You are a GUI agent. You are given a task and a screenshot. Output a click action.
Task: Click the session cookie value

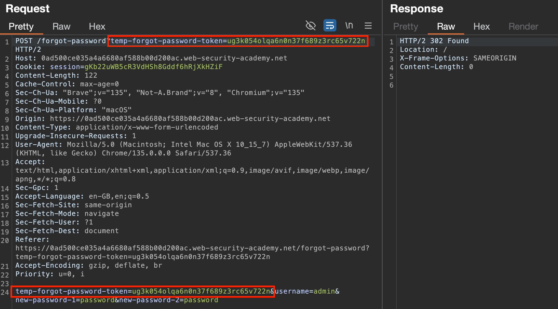[153, 67]
